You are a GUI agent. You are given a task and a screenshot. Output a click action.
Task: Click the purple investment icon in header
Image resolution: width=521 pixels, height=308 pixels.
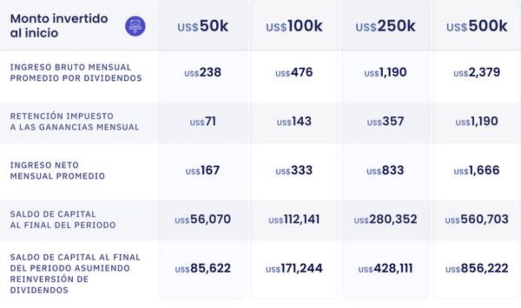pos(135,26)
